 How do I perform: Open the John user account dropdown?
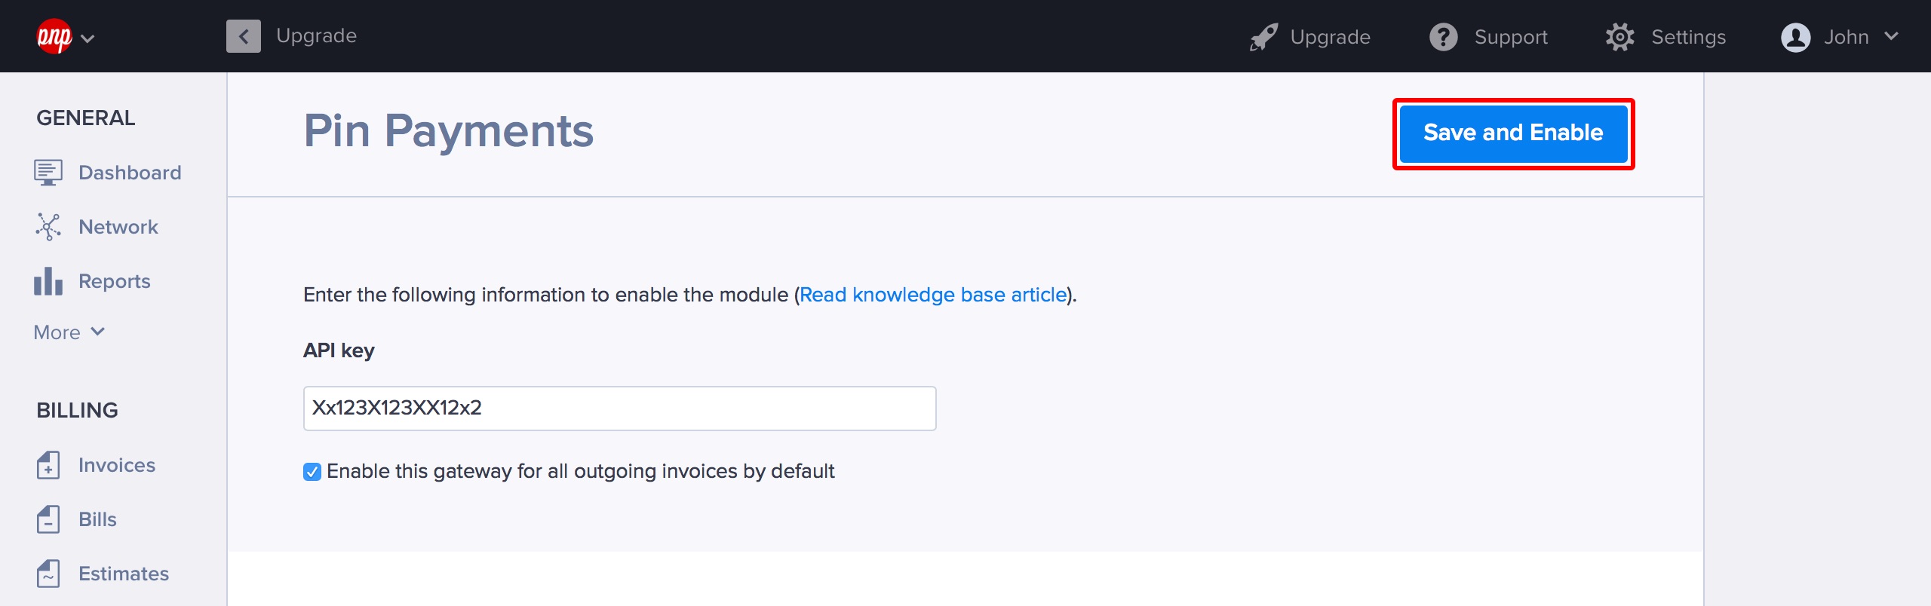tap(1839, 37)
